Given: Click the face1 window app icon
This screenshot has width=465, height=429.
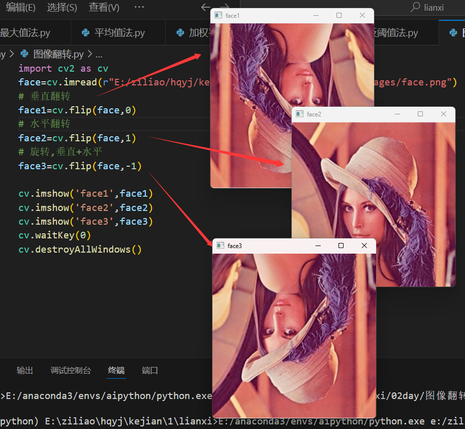Looking at the screenshot, I should pyautogui.click(x=218, y=15).
